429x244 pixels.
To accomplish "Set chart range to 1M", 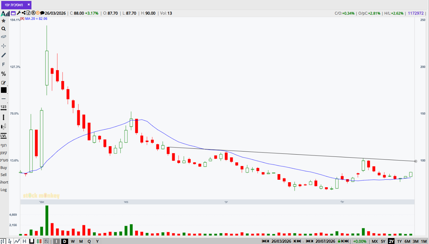I will pyautogui.click(x=424, y=241).
